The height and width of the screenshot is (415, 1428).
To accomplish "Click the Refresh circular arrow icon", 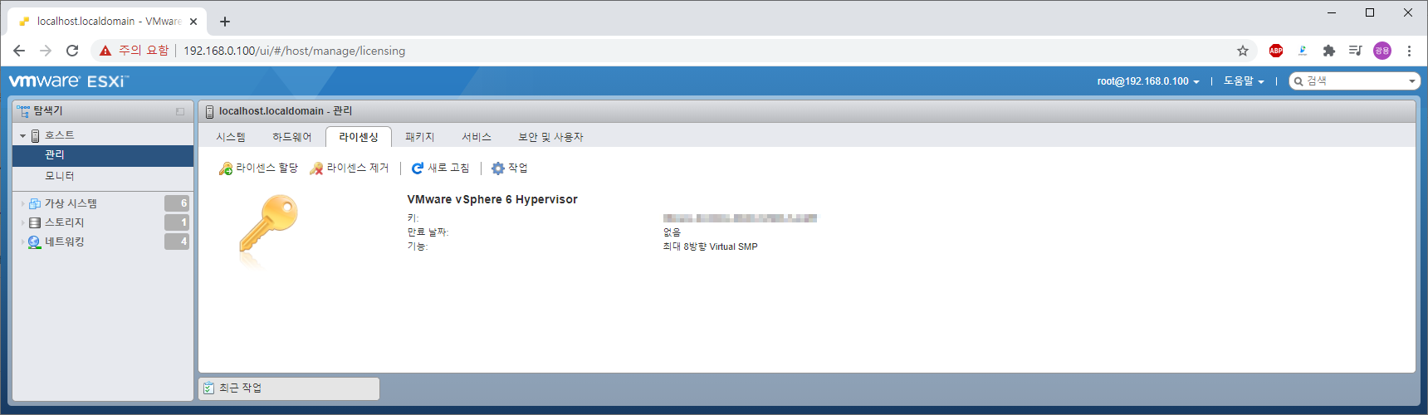I will [x=418, y=168].
